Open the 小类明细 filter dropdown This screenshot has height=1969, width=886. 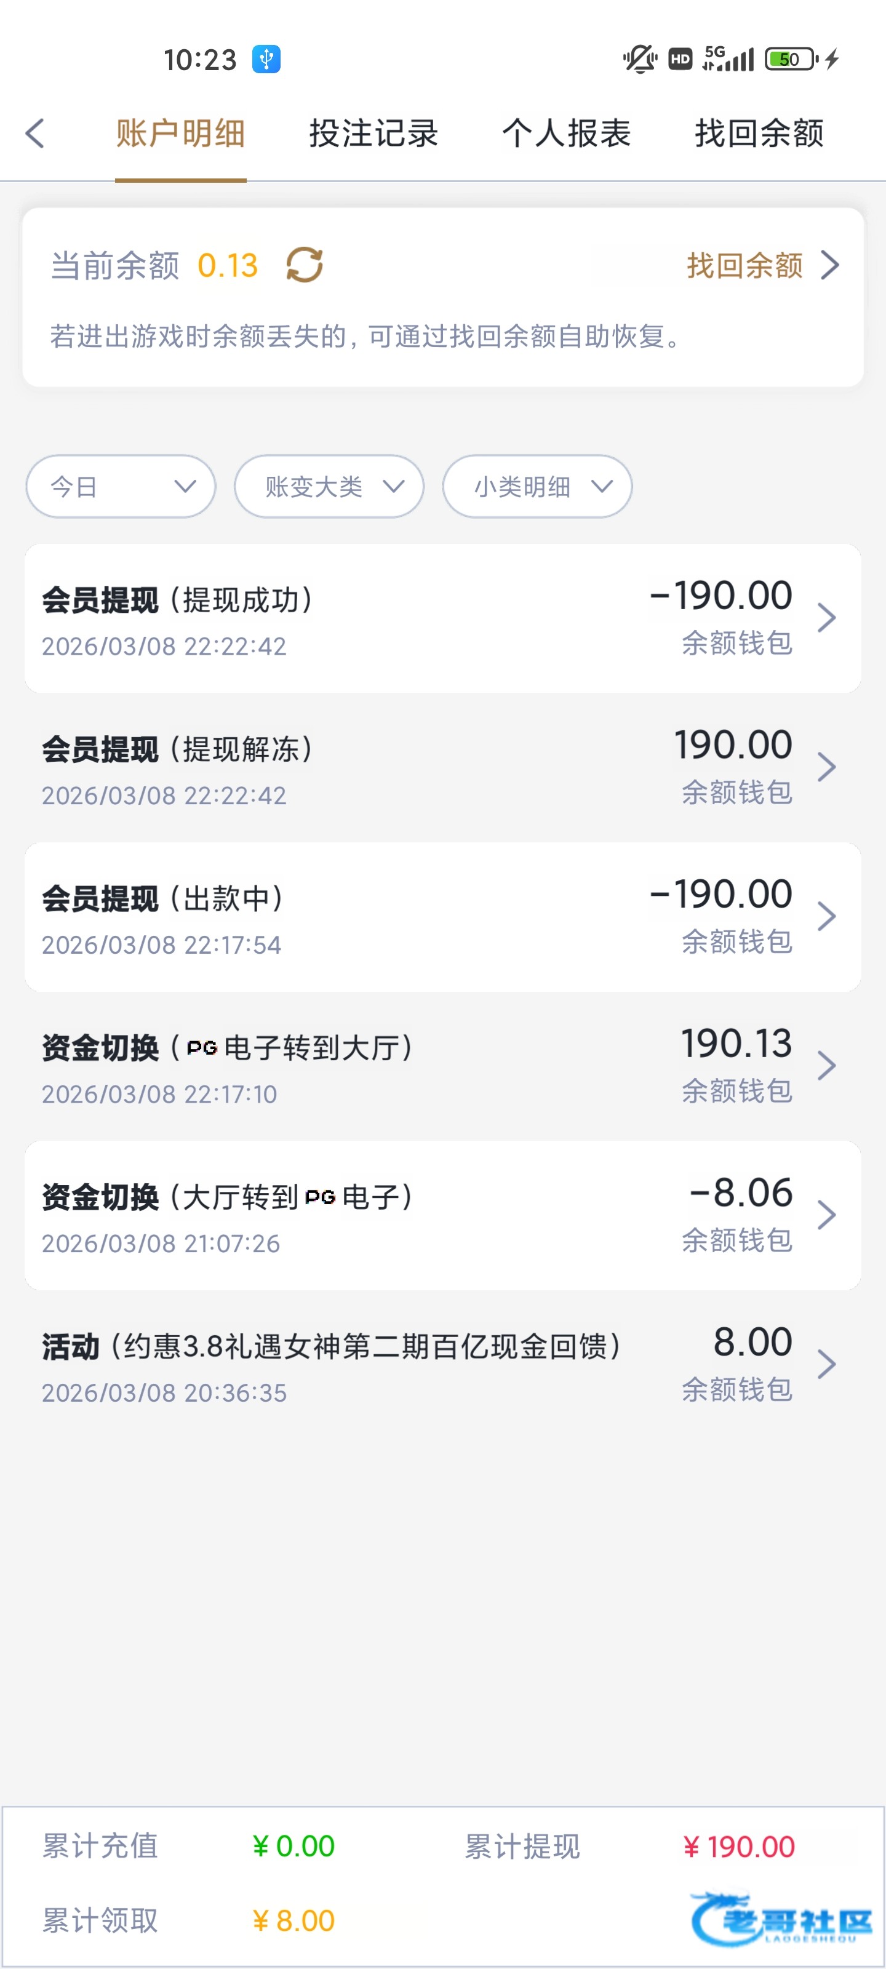(537, 486)
